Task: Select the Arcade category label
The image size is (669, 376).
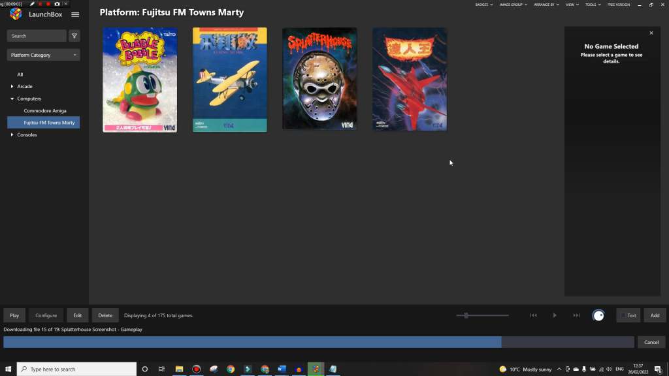Action: point(25,87)
